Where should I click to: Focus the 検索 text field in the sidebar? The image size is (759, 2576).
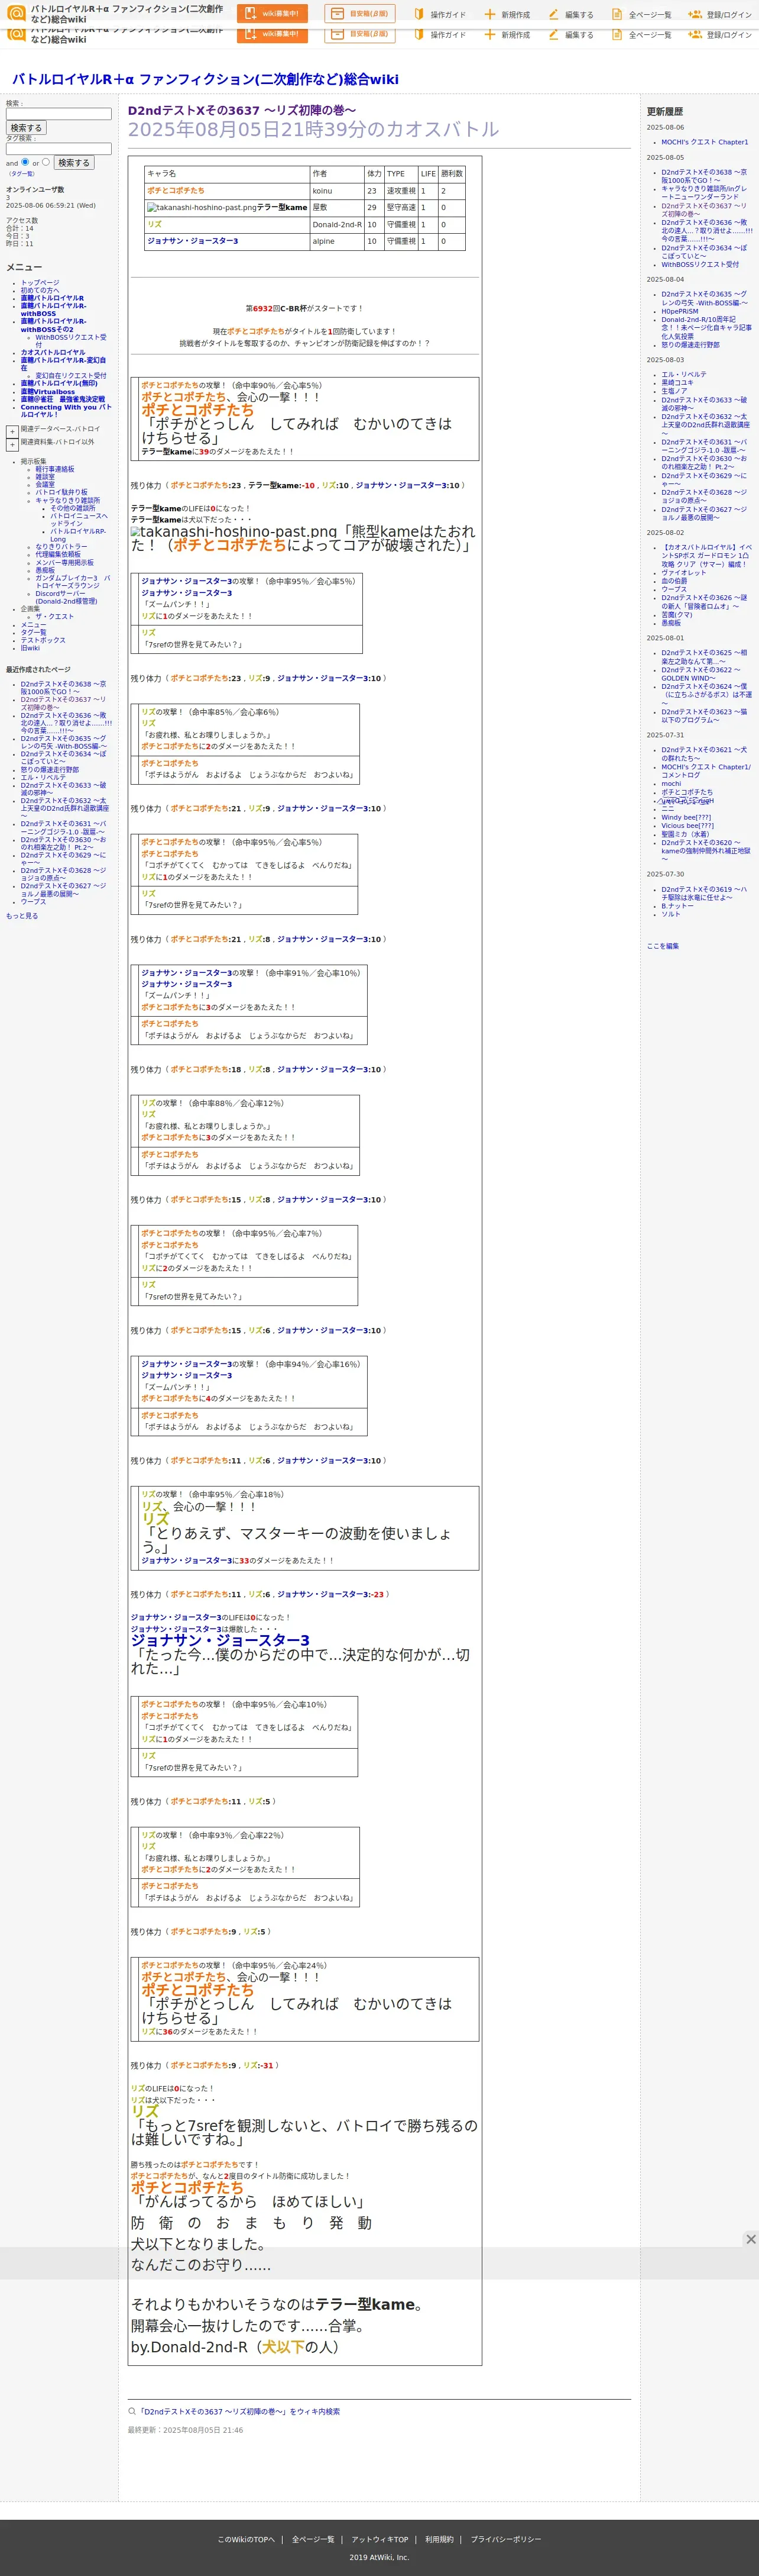59,114
